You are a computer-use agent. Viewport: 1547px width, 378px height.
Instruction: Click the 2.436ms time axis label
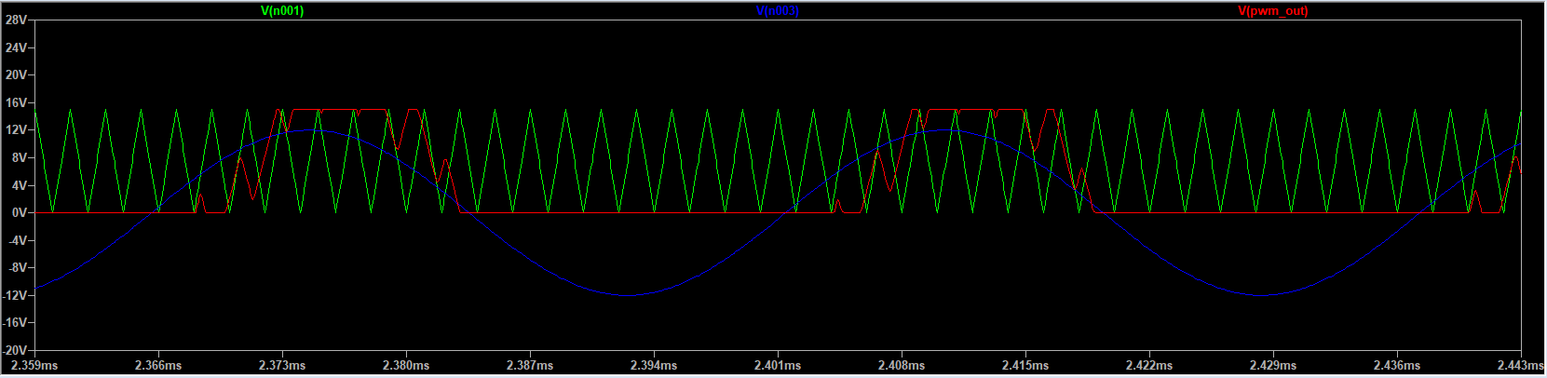coord(1397,366)
